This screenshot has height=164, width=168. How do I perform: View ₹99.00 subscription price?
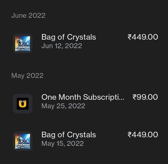145,97
